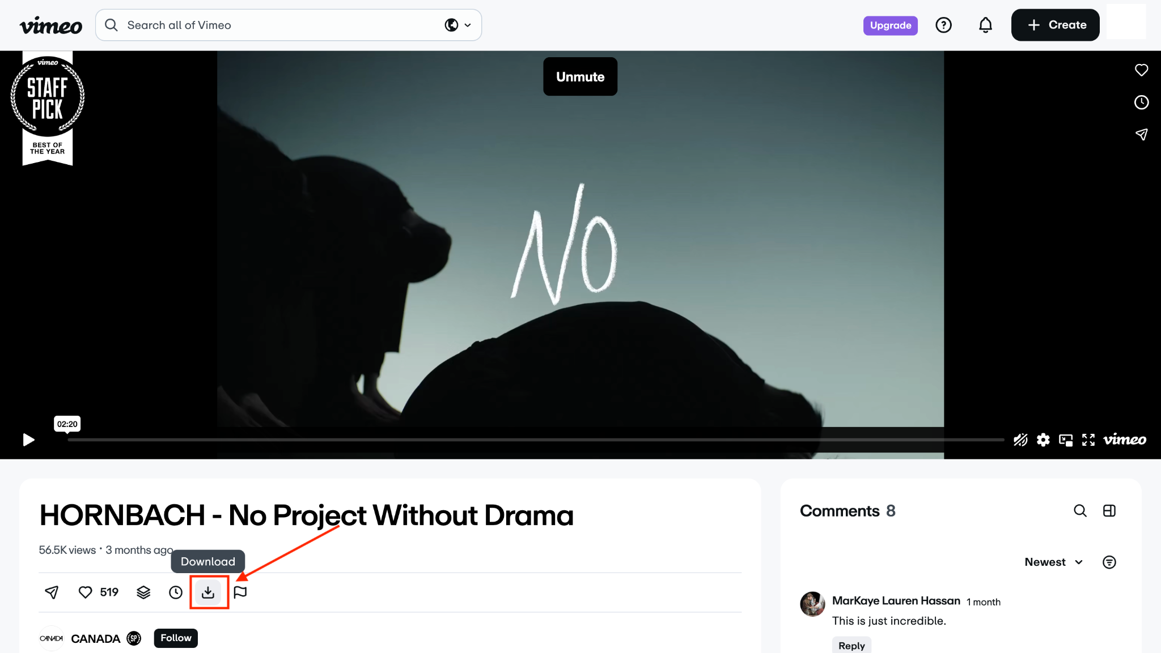The width and height of the screenshot is (1161, 653).
Task: Unmute audio using the crossed speaker icon
Action: (x=1020, y=440)
